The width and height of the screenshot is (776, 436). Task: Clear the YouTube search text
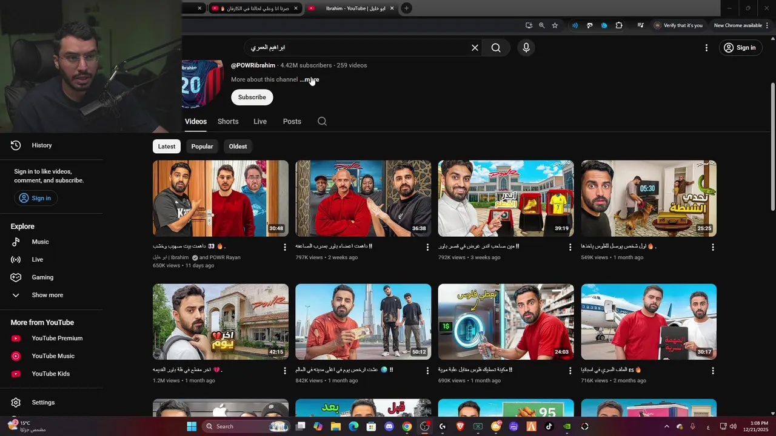click(475, 48)
